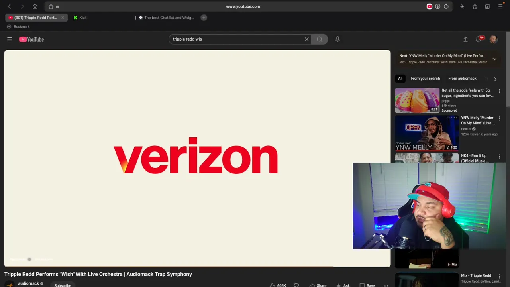Image resolution: width=510 pixels, height=287 pixels.
Task: Open the YouTube hamburger guide menu
Action: [10, 39]
